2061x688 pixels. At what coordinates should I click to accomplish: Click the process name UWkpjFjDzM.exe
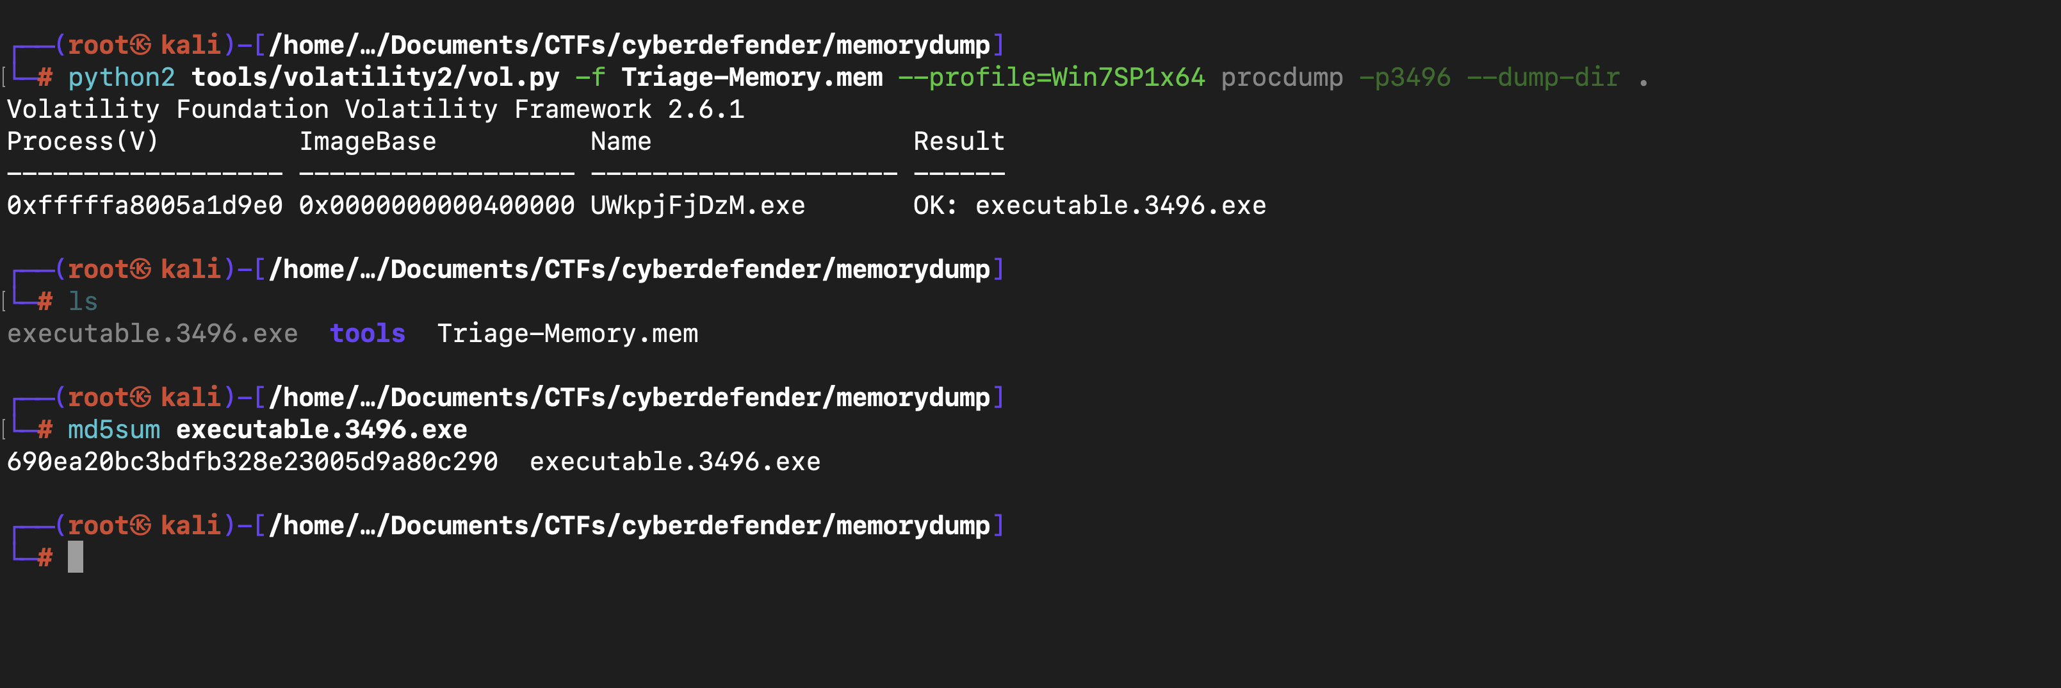(x=697, y=206)
